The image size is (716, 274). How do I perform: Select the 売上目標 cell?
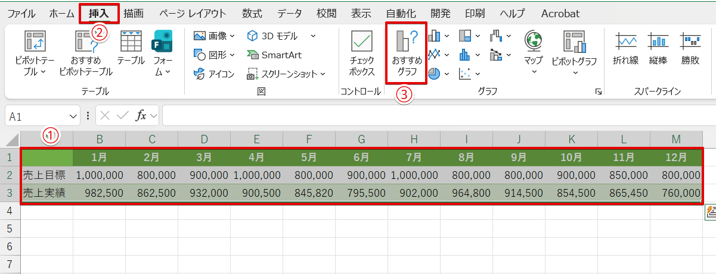coord(47,175)
